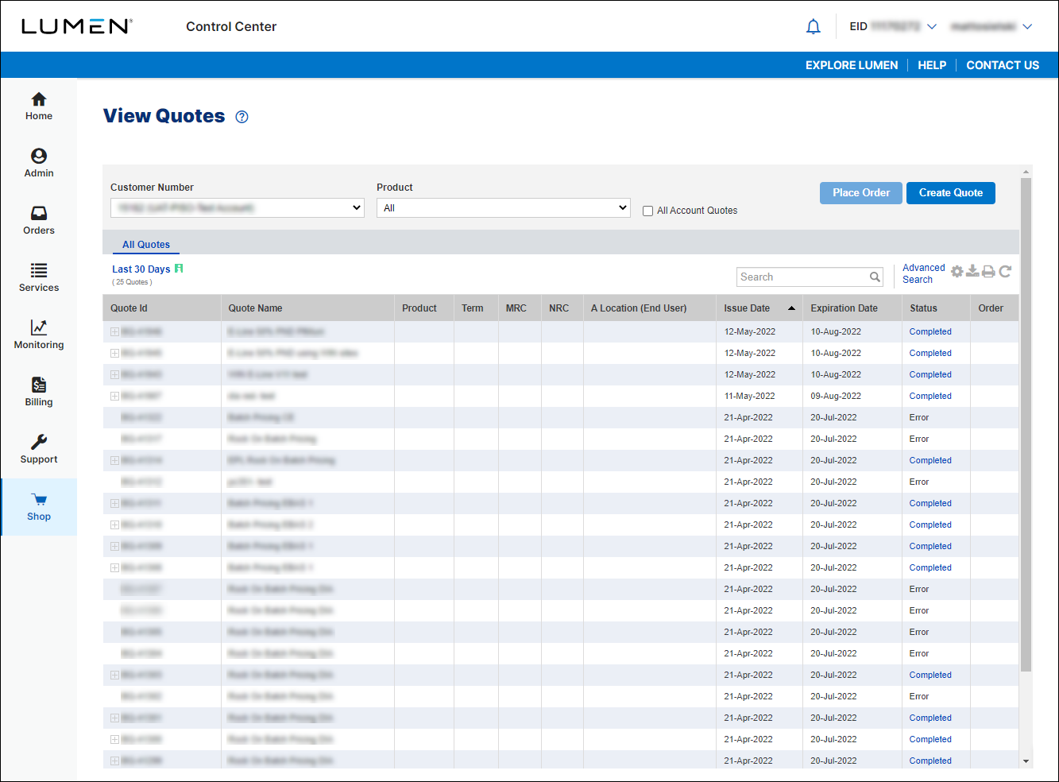Screen dimensions: 1059x782
Task: Open the Monitoring section
Action: 39,335
